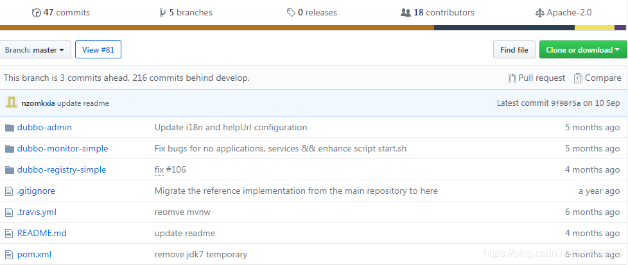Open the pom.xml file
This screenshot has width=628, height=265.
point(34,254)
